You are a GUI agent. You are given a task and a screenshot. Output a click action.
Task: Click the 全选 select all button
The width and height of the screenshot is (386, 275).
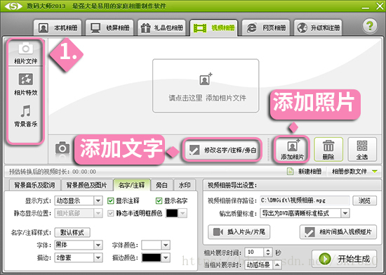click(x=362, y=149)
